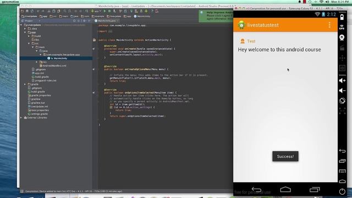Click the Save All icon in the toolbar

27,11
